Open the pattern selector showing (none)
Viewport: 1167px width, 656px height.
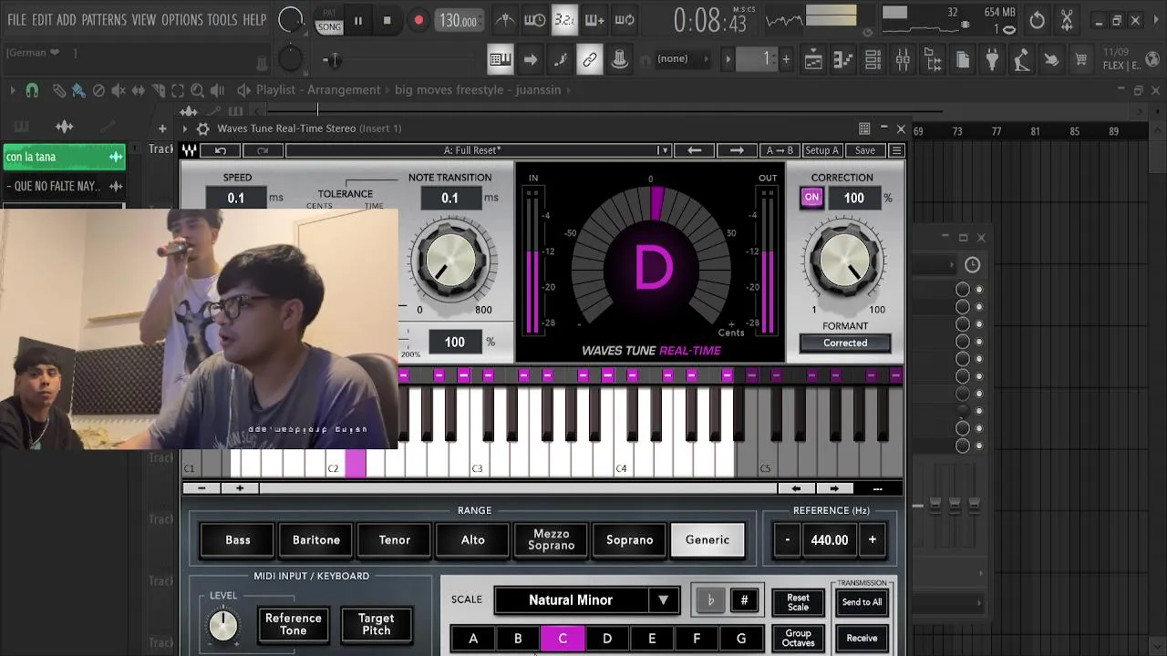click(x=682, y=59)
